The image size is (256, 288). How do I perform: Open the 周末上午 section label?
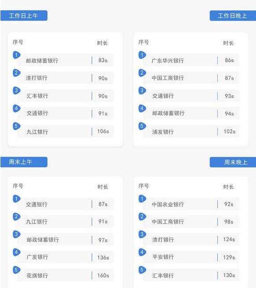click(24, 162)
